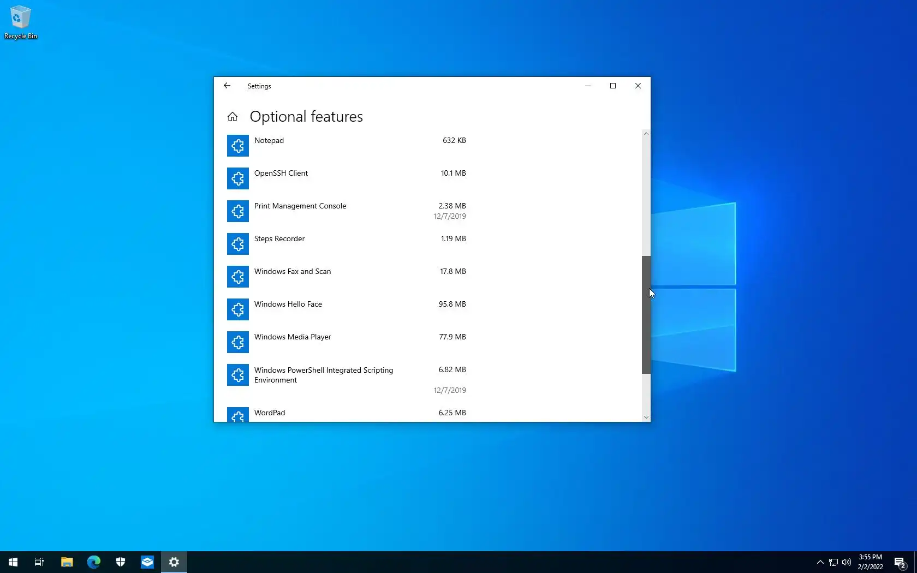This screenshot has height=573, width=917.
Task: Open the blue envelope app in taskbar
Action: (147, 562)
